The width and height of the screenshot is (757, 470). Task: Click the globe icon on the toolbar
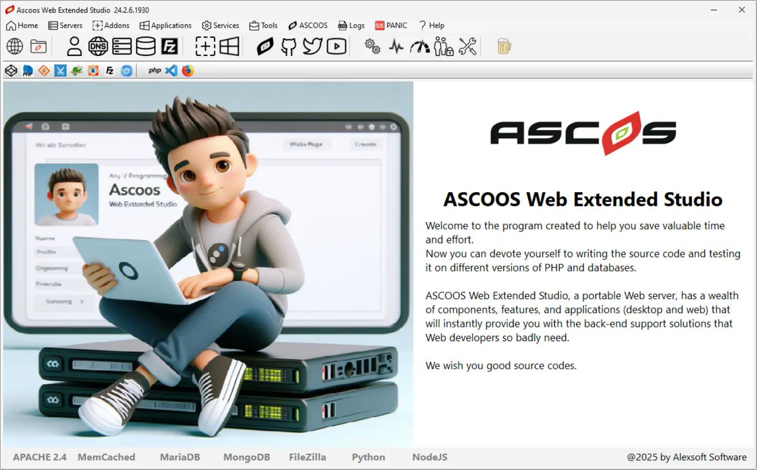click(x=14, y=46)
